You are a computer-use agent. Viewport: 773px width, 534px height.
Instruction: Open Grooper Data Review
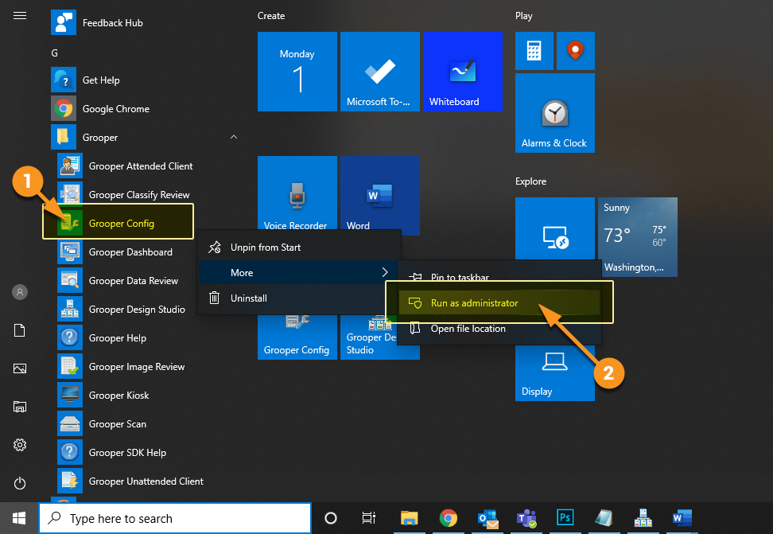(x=133, y=281)
